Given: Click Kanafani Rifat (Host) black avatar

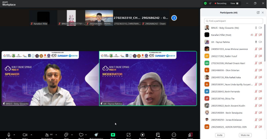Looking at the screenshot, I should (x=207, y=35).
